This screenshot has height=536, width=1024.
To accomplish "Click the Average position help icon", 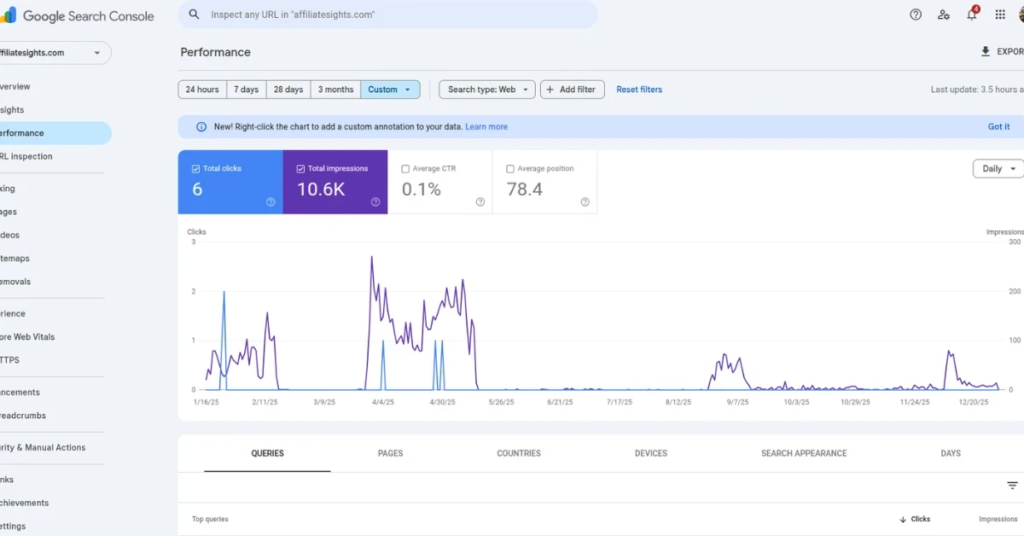I will click(x=585, y=202).
